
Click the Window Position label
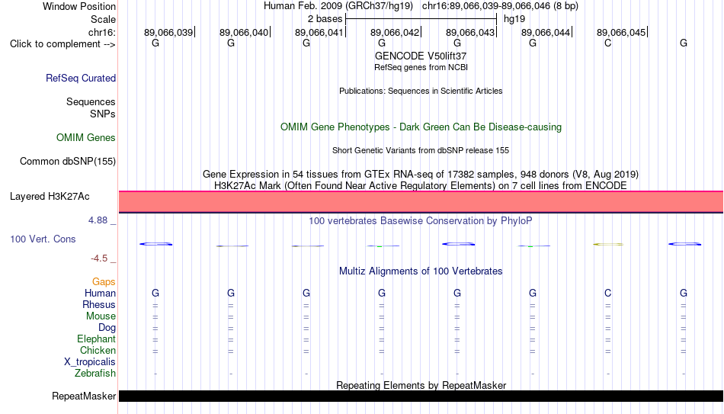click(79, 6)
